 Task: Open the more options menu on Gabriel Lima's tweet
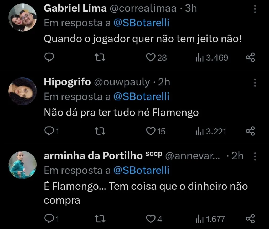(255, 9)
